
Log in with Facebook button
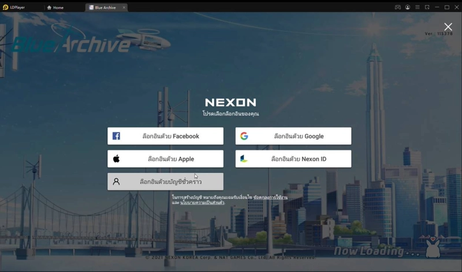tap(165, 136)
